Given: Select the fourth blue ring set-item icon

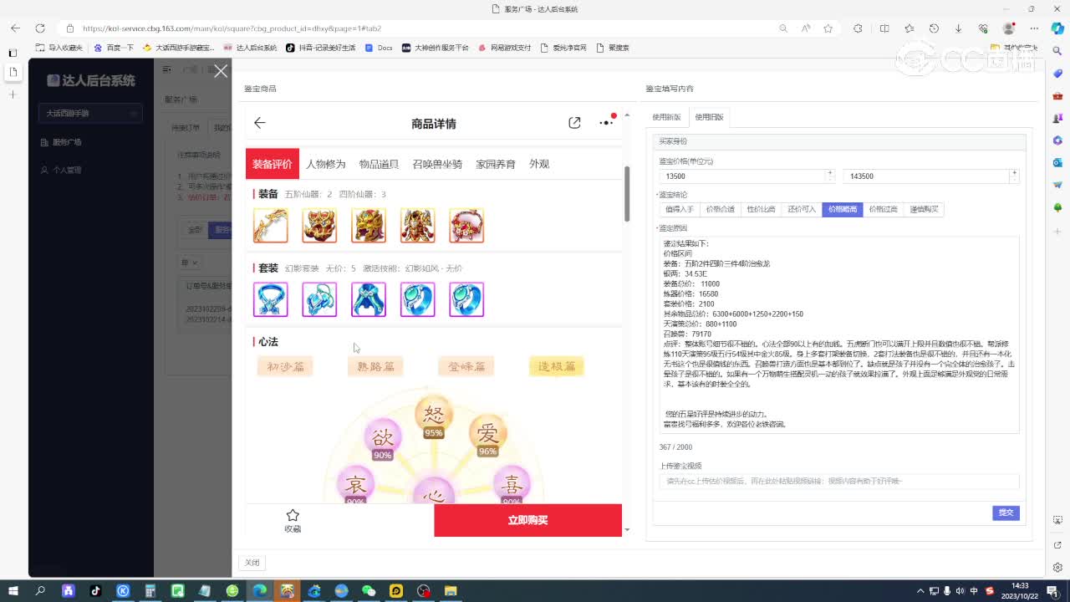Looking at the screenshot, I should point(417,299).
